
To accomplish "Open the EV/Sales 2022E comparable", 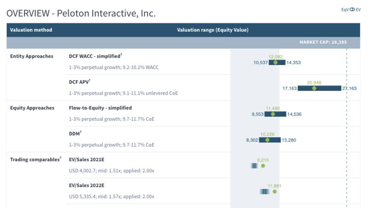I will 86,185.
